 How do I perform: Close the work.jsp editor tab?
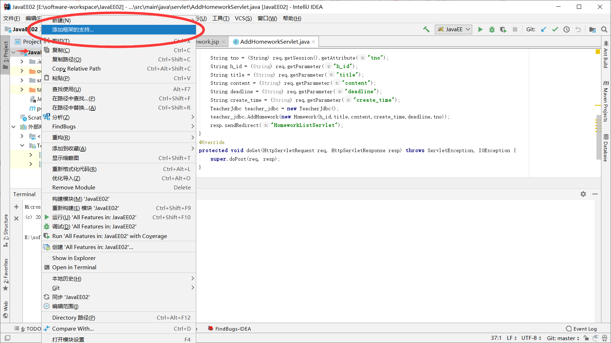223,42
